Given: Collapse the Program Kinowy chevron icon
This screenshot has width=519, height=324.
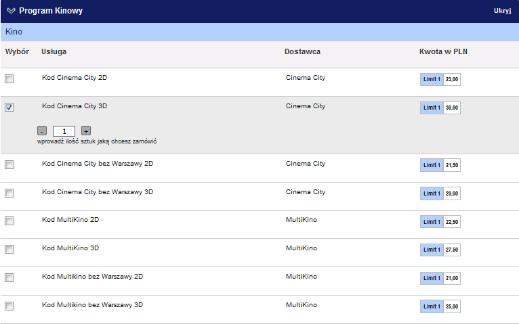Looking at the screenshot, I should 11,11.
